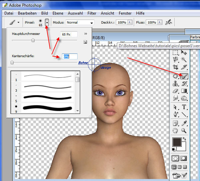Open the Filter menu
Viewport: 200px width, 181px height.
[92, 13]
